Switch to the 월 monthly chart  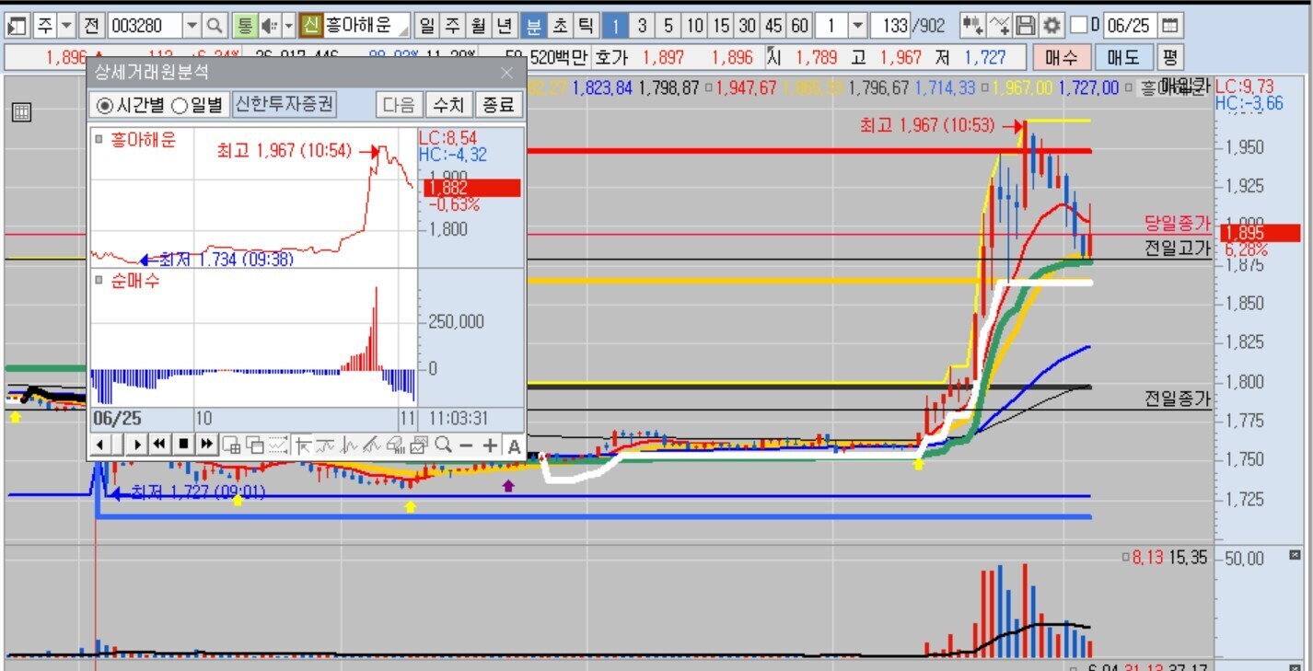coord(479,25)
